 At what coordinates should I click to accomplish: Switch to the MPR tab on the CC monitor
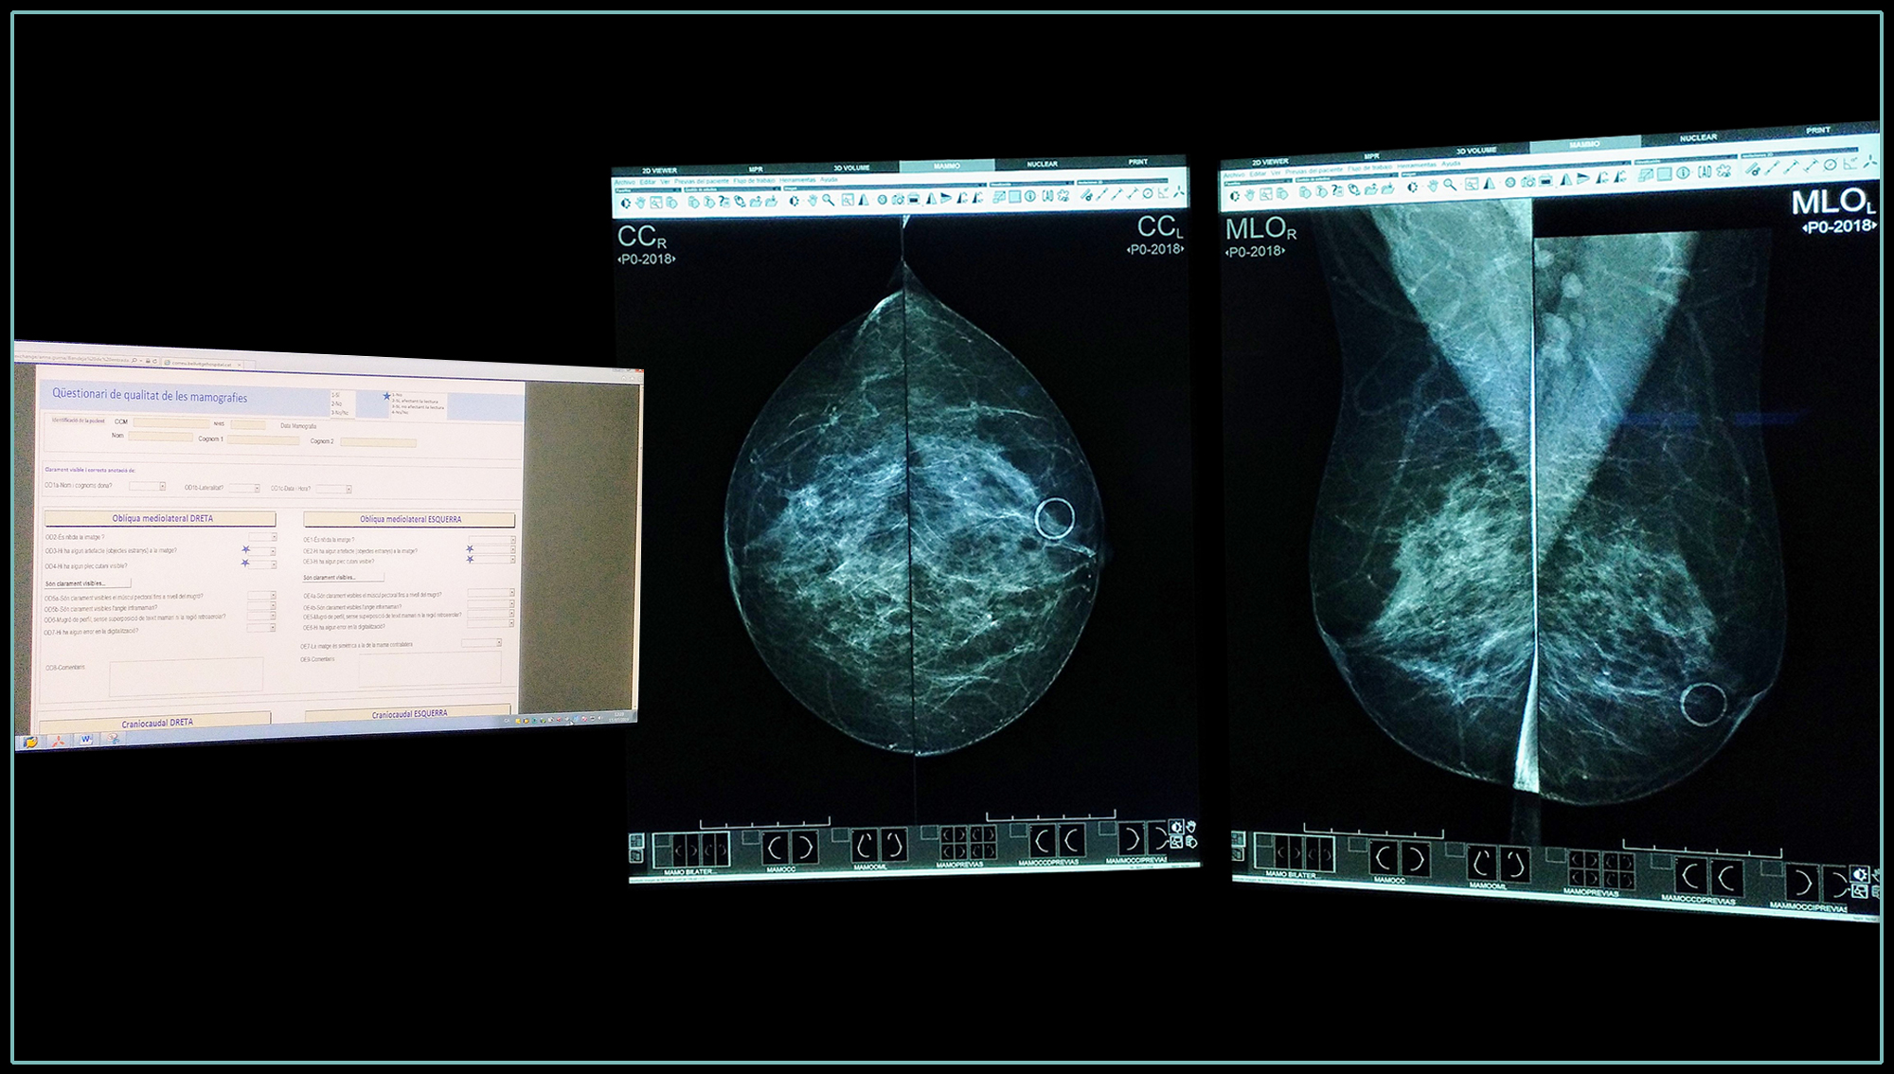[x=756, y=170]
